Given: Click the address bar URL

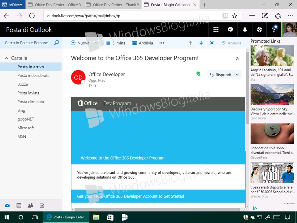Looking at the screenshot, I should pos(84,16).
